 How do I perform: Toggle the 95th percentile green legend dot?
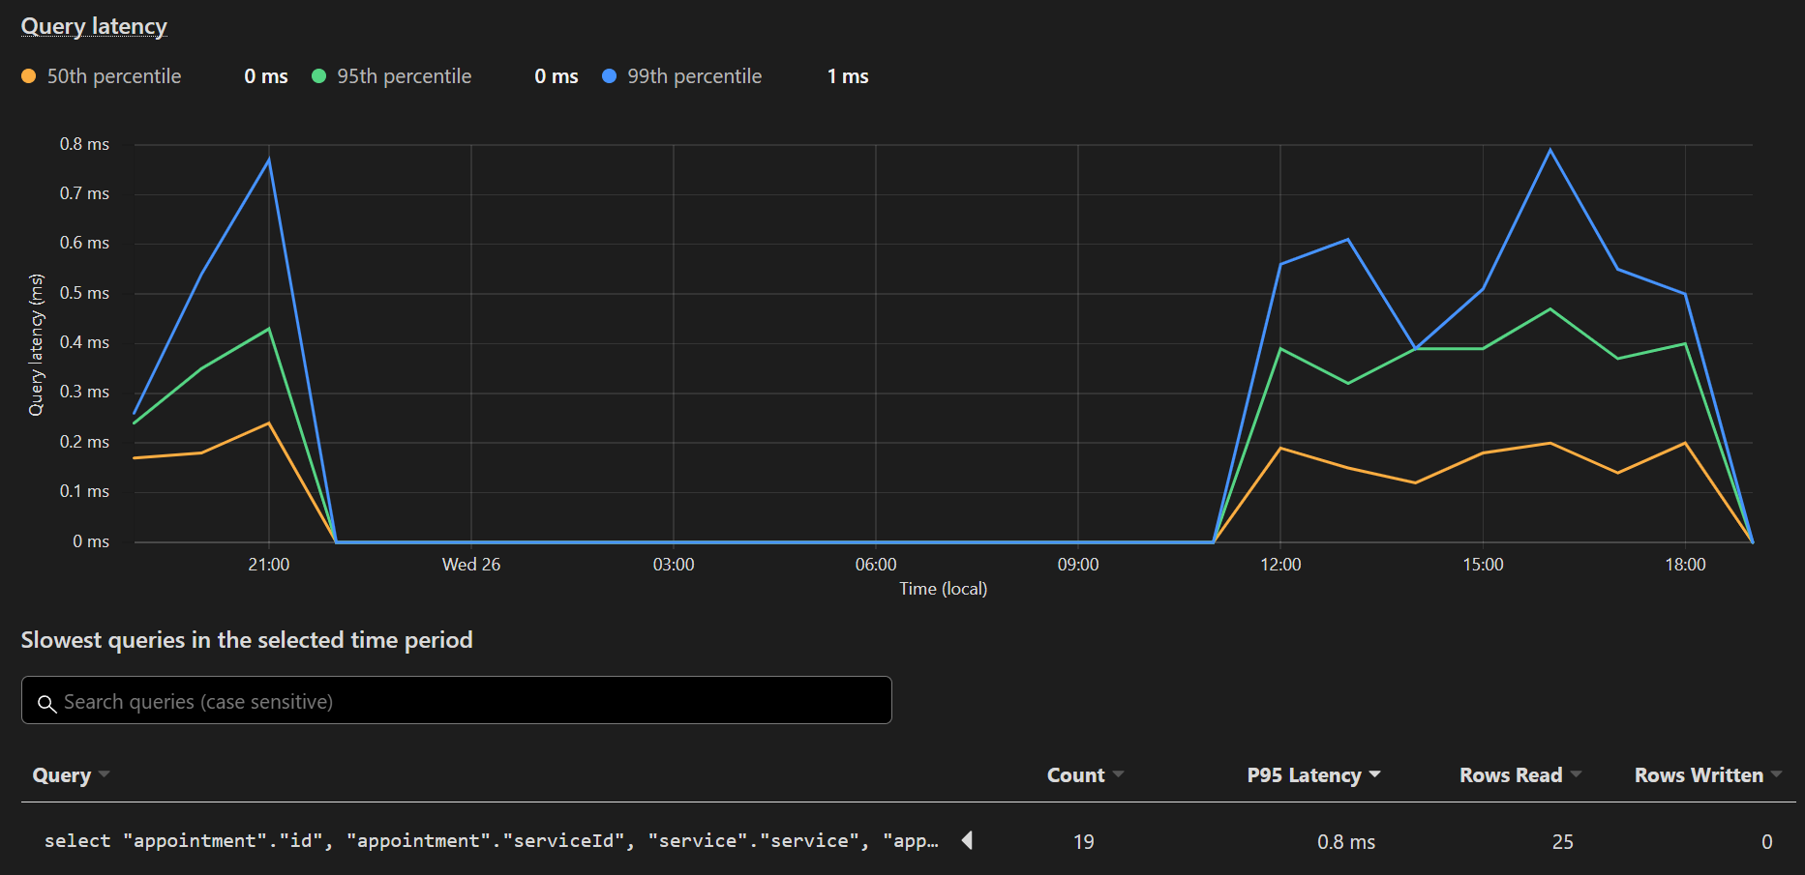tap(318, 76)
